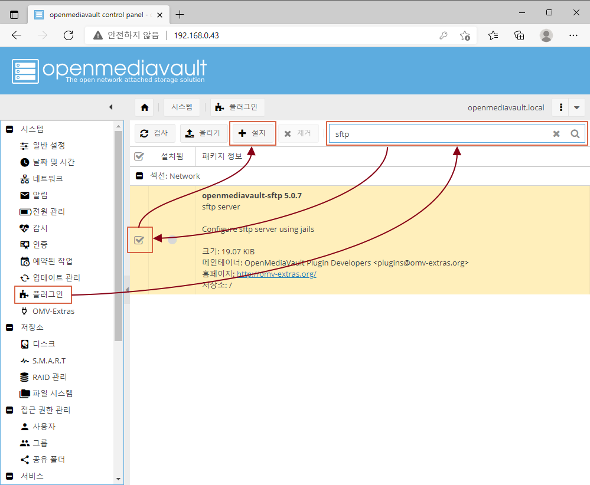Open Power Management (전원 관리) item
590x485 pixels.
point(42,212)
